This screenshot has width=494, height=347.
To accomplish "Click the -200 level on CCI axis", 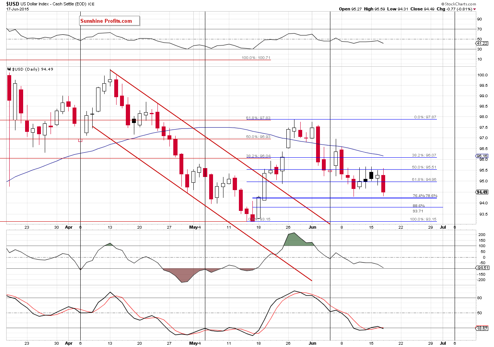I will (482, 280).
